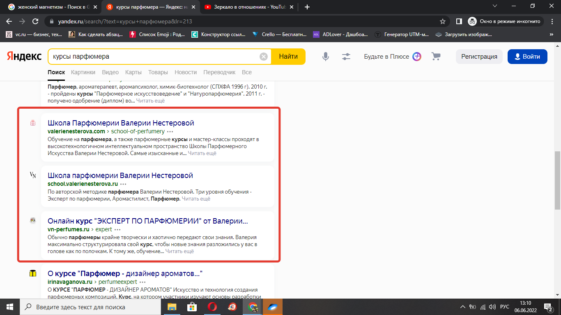Viewport: 561px width, 315px height.
Task: Launch Opera from the taskbar
Action: (x=212, y=307)
